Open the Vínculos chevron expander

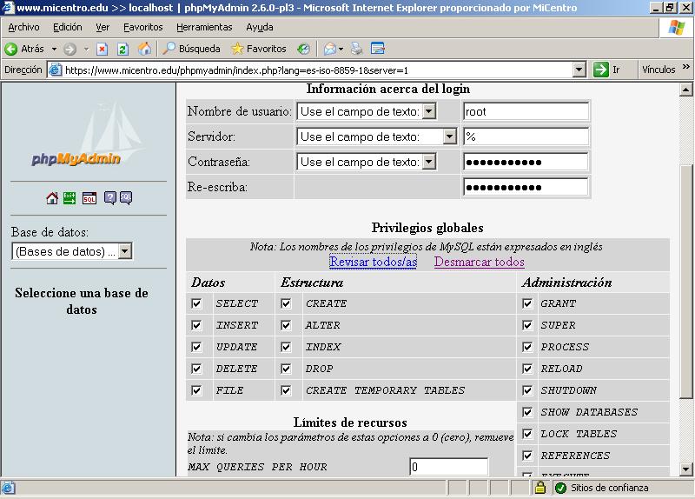[x=686, y=67]
